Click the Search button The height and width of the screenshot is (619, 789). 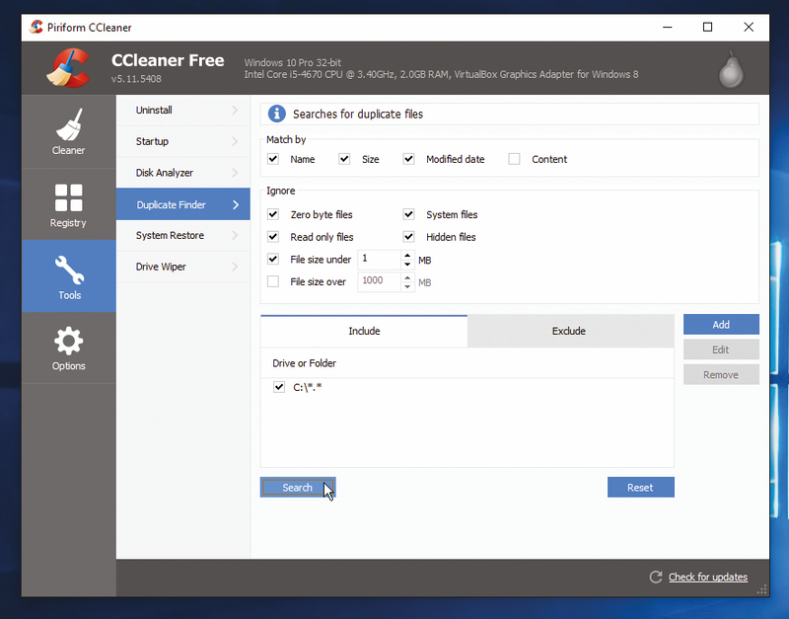[x=298, y=487]
